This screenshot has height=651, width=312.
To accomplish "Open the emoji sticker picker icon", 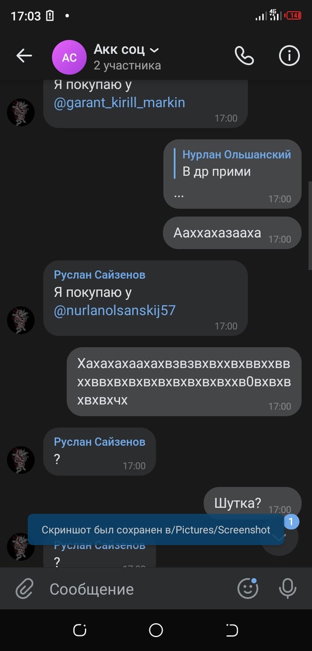I will (248, 588).
